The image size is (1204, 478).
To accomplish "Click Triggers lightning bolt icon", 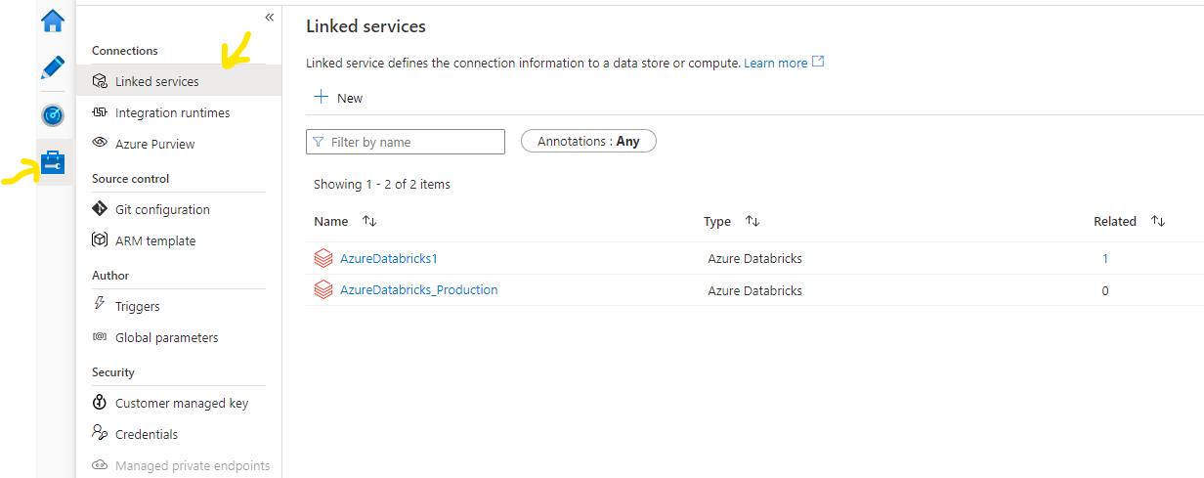I will [x=99, y=305].
